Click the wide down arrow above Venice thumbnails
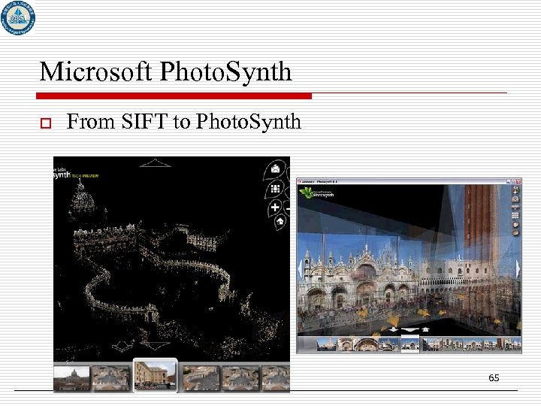 pos(410,330)
